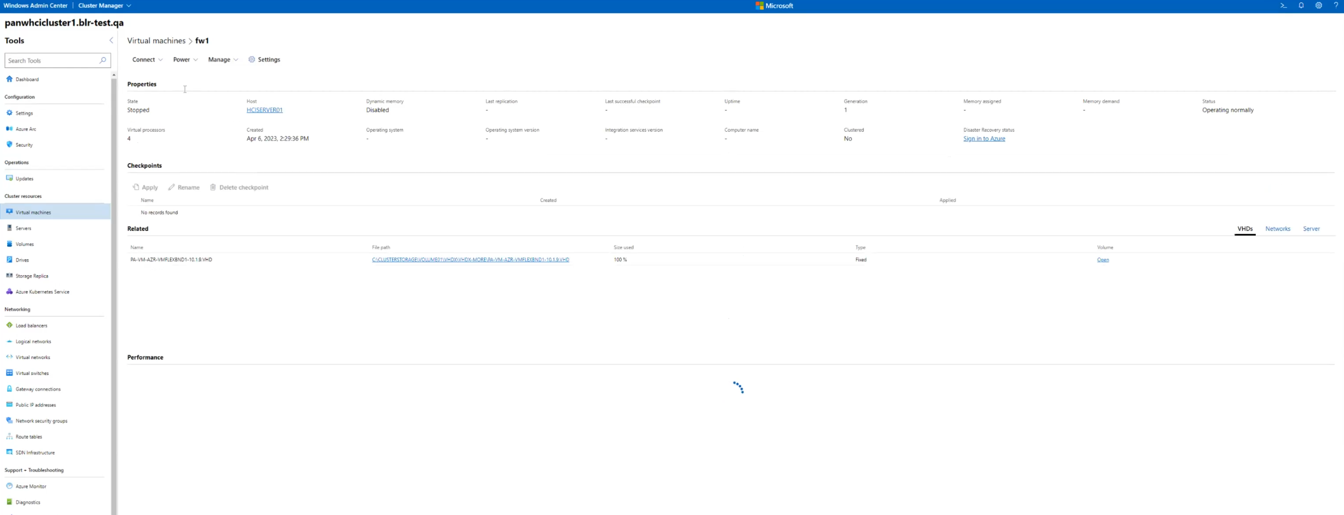This screenshot has height=515, width=1344.
Task: Open Azure Arc from the Tools list
Action: (25, 129)
